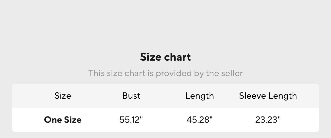This screenshot has width=331, height=138.
Task: Click the word "This" starting the subtitle
Action: click(97, 73)
